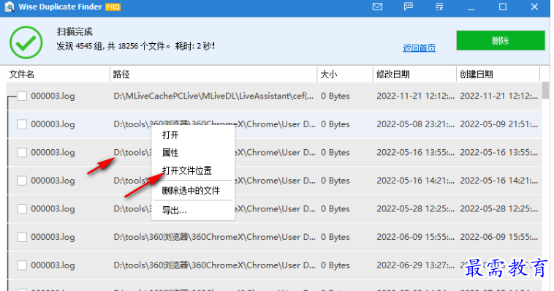Choose 打开 from the context menu
554x291 pixels.
point(193,135)
